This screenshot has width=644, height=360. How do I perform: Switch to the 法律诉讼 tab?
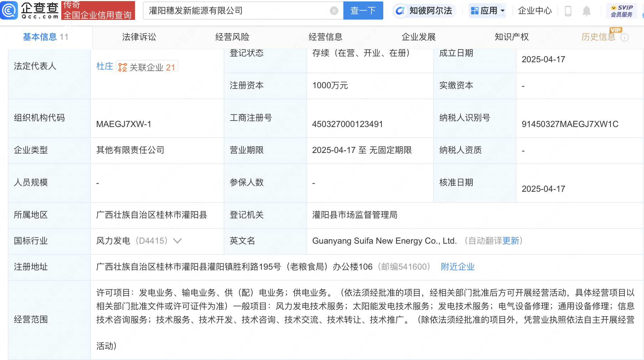pyautogui.click(x=138, y=37)
